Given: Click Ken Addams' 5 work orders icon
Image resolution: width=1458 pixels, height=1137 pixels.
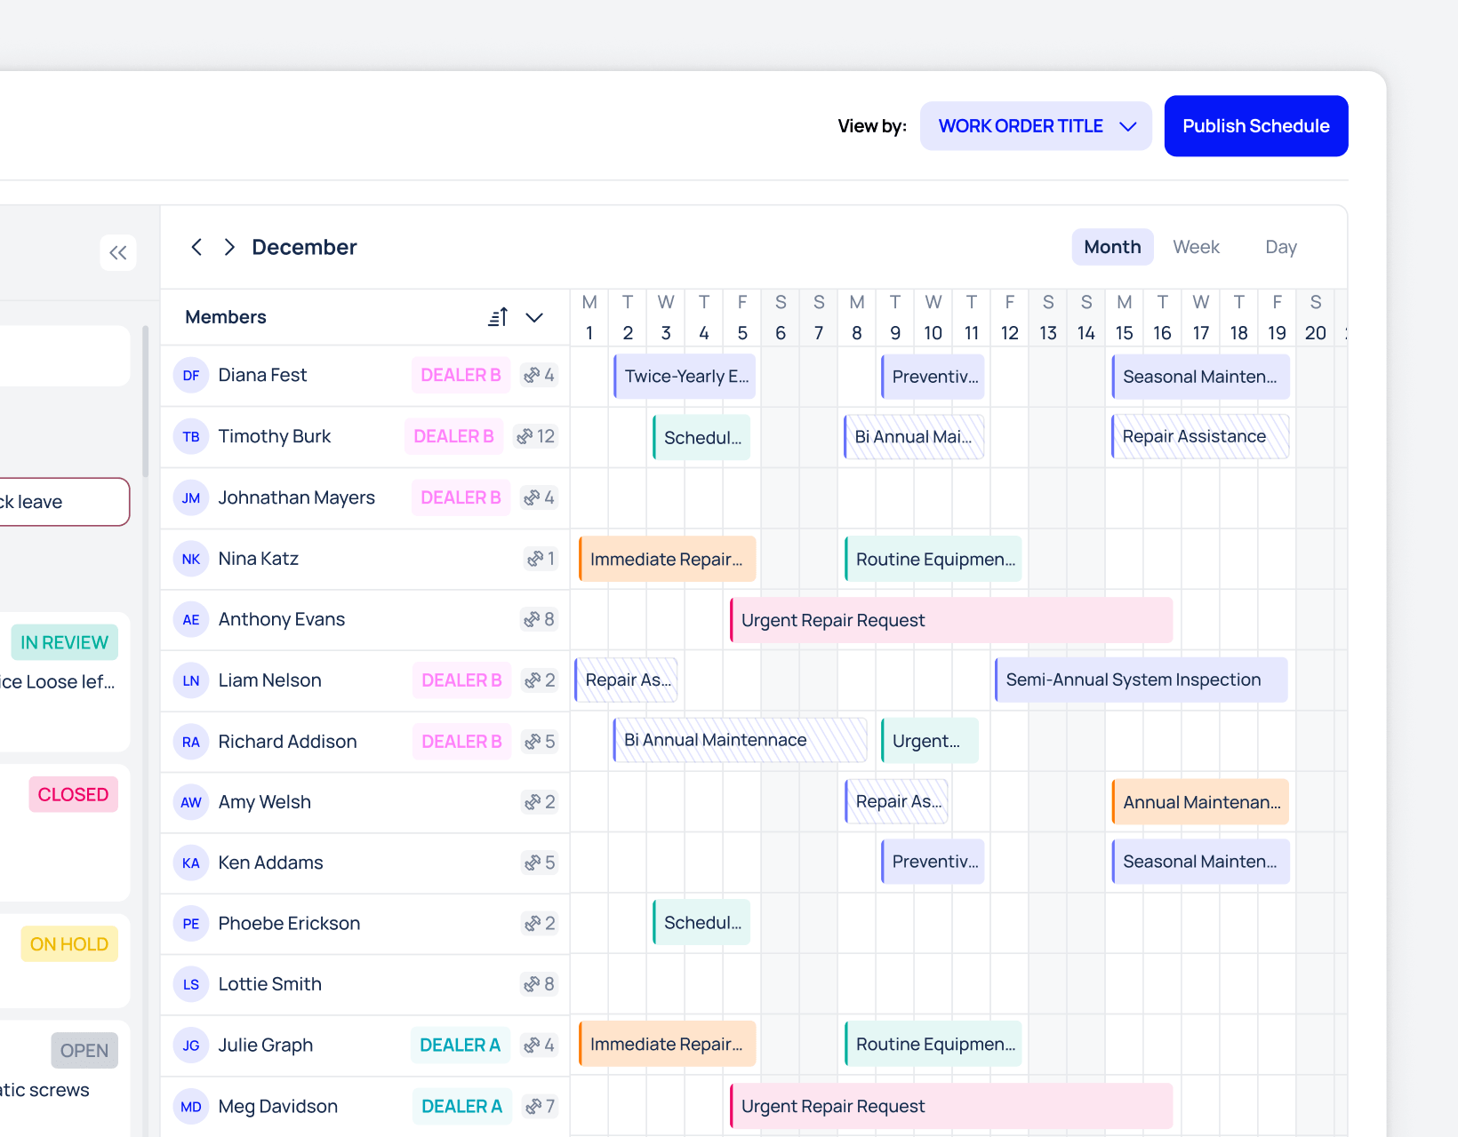Looking at the screenshot, I should [x=539, y=863].
